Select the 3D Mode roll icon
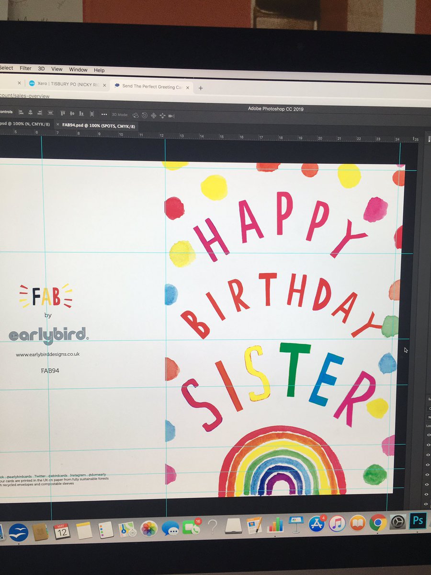The height and width of the screenshot is (575, 431). pos(145,115)
